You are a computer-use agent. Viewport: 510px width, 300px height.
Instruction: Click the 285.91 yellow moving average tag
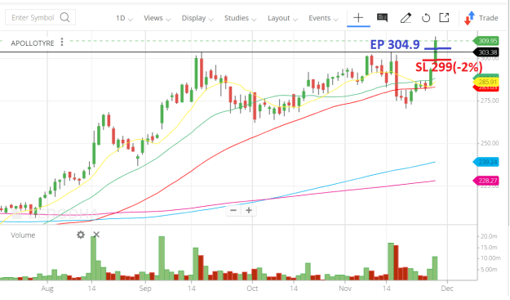click(x=486, y=82)
